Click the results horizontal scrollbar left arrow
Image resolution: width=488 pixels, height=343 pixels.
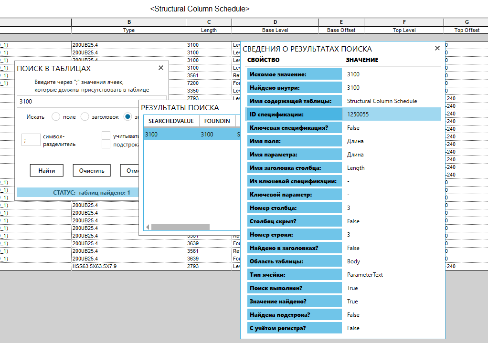click(x=148, y=227)
